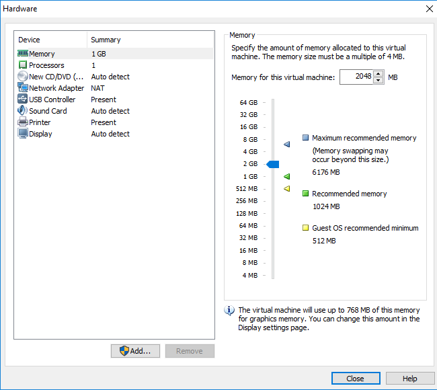Viewport: 437px width, 390px height.
Task: Click the 256 MB slider scale label
Action: tap(247, 201)
